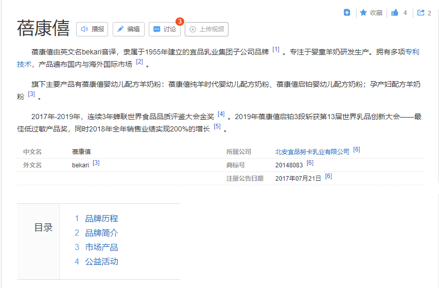The image size is (439, 288).
Task: Click reference [6] beside 20148083
Action: [310, 163]
